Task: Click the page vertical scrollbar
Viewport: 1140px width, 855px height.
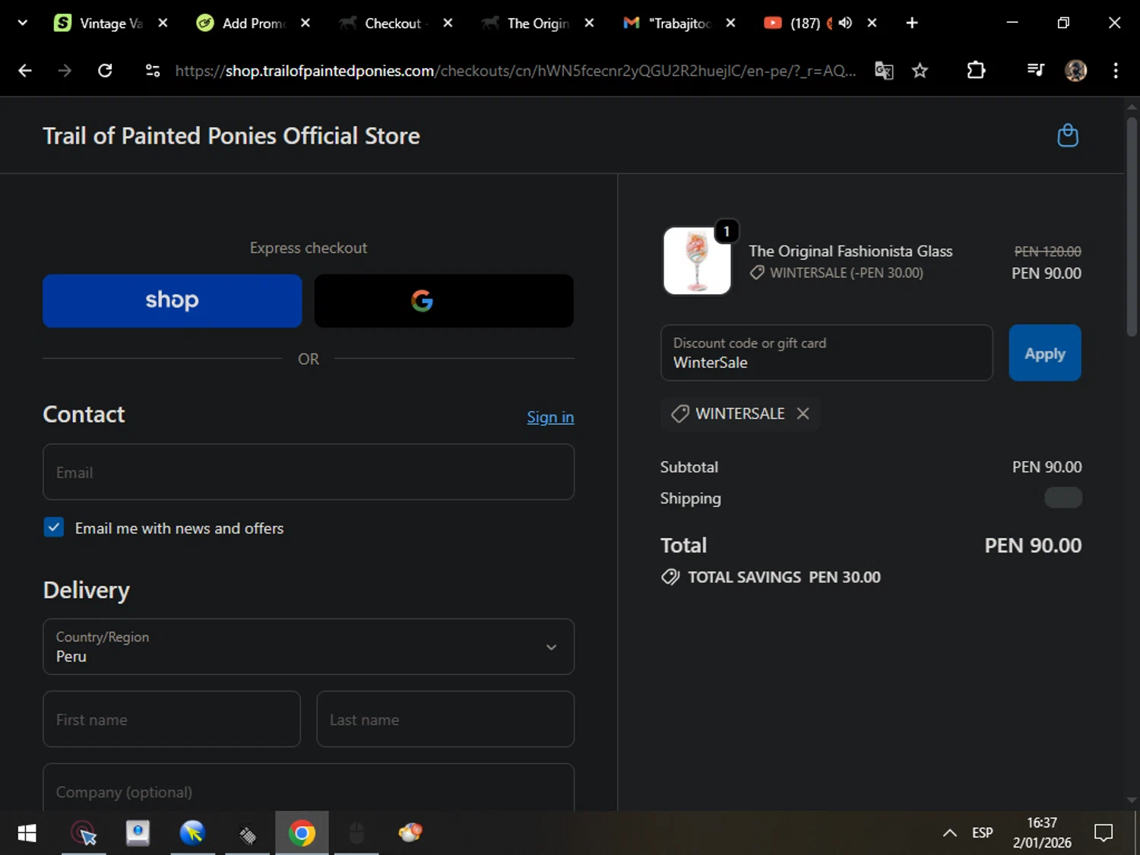Action: (1132, 226)
